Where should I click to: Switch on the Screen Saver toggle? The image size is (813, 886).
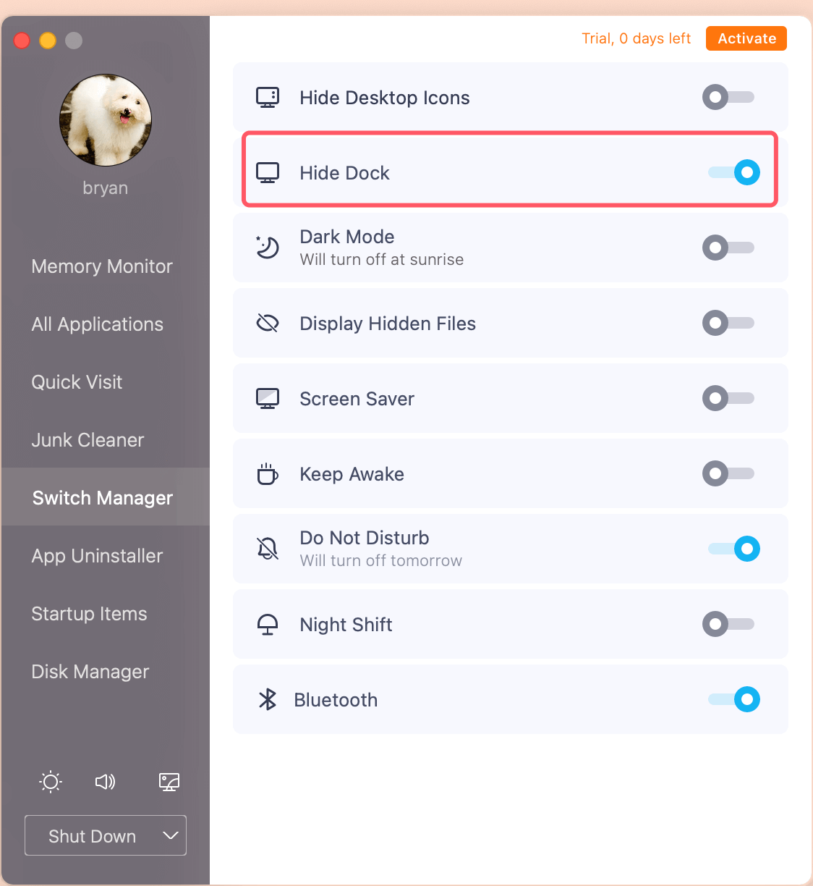coord(728,398)
